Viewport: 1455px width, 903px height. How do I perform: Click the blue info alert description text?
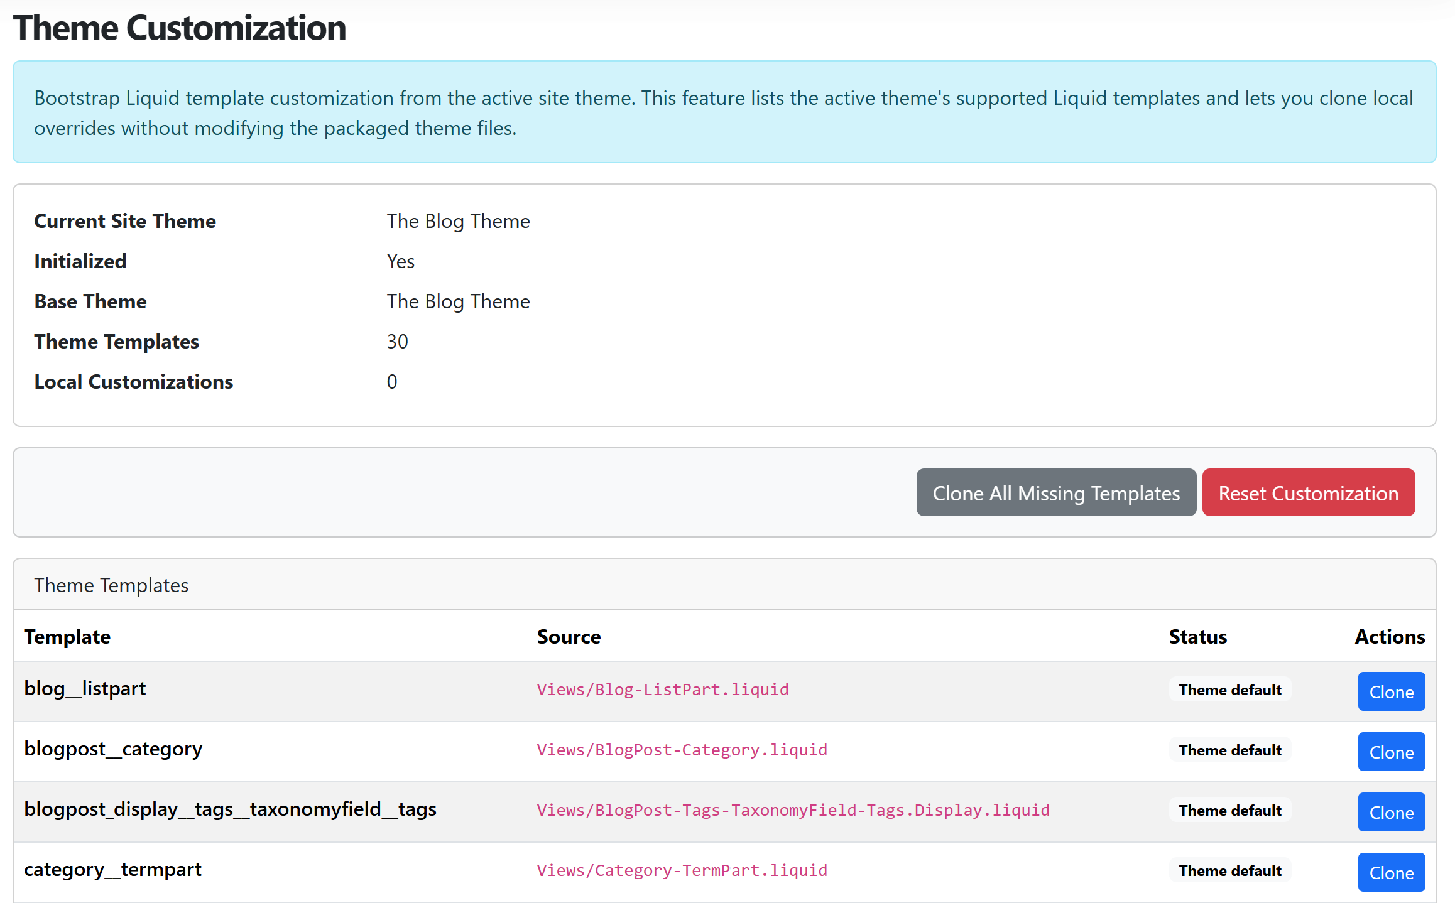click(x=723, y=113)
